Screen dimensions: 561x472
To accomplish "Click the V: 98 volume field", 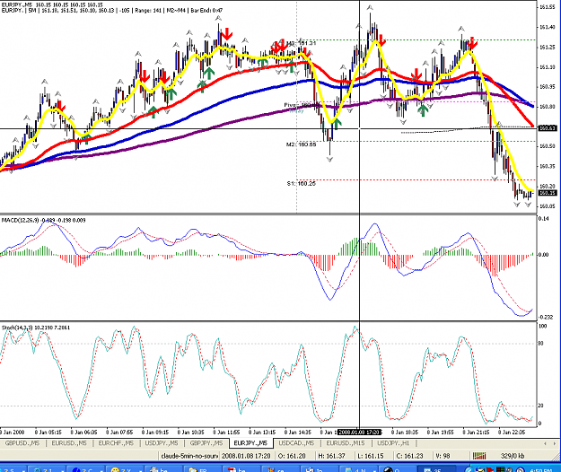I will point(443,456).
